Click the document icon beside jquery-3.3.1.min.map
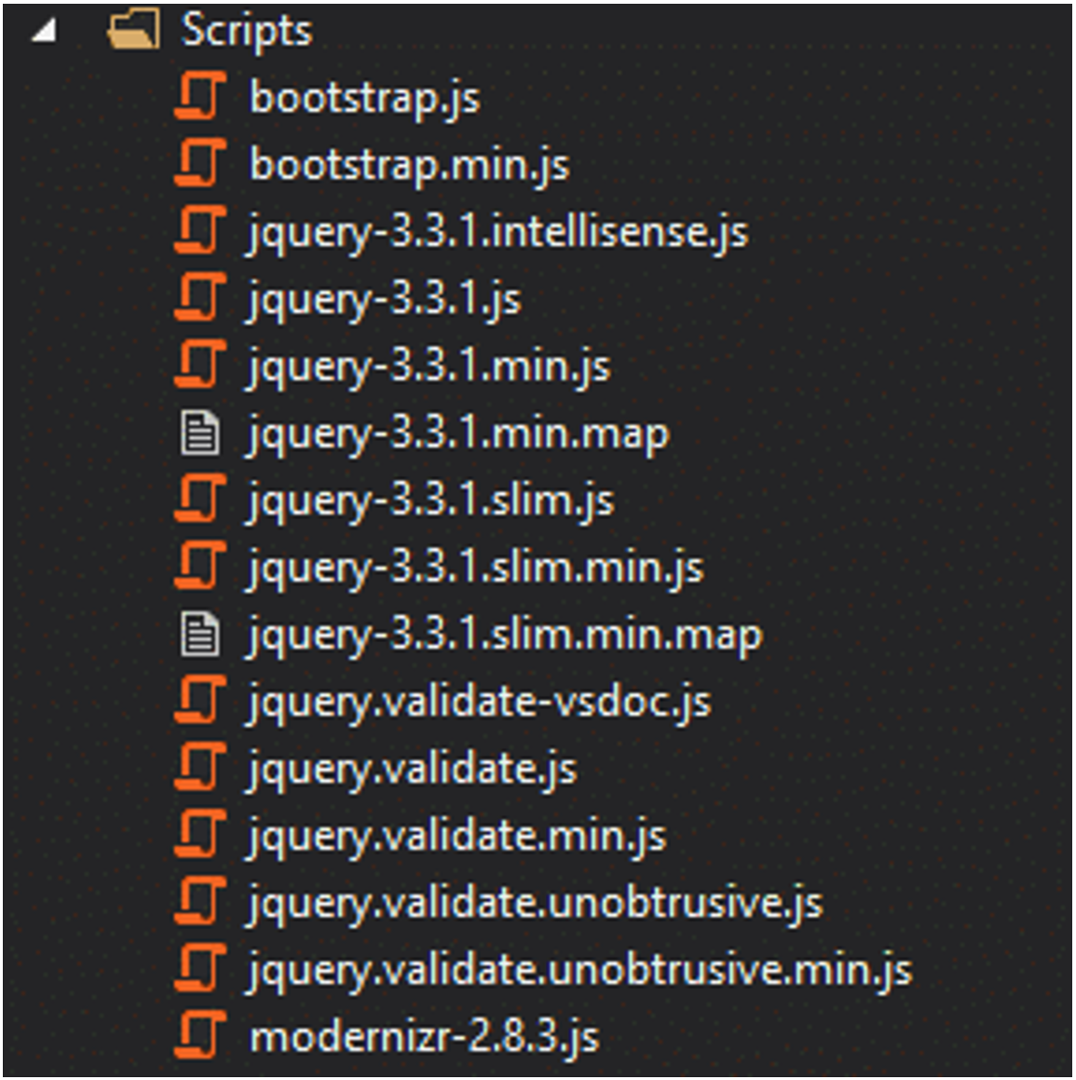 click(x=200, y=433)
